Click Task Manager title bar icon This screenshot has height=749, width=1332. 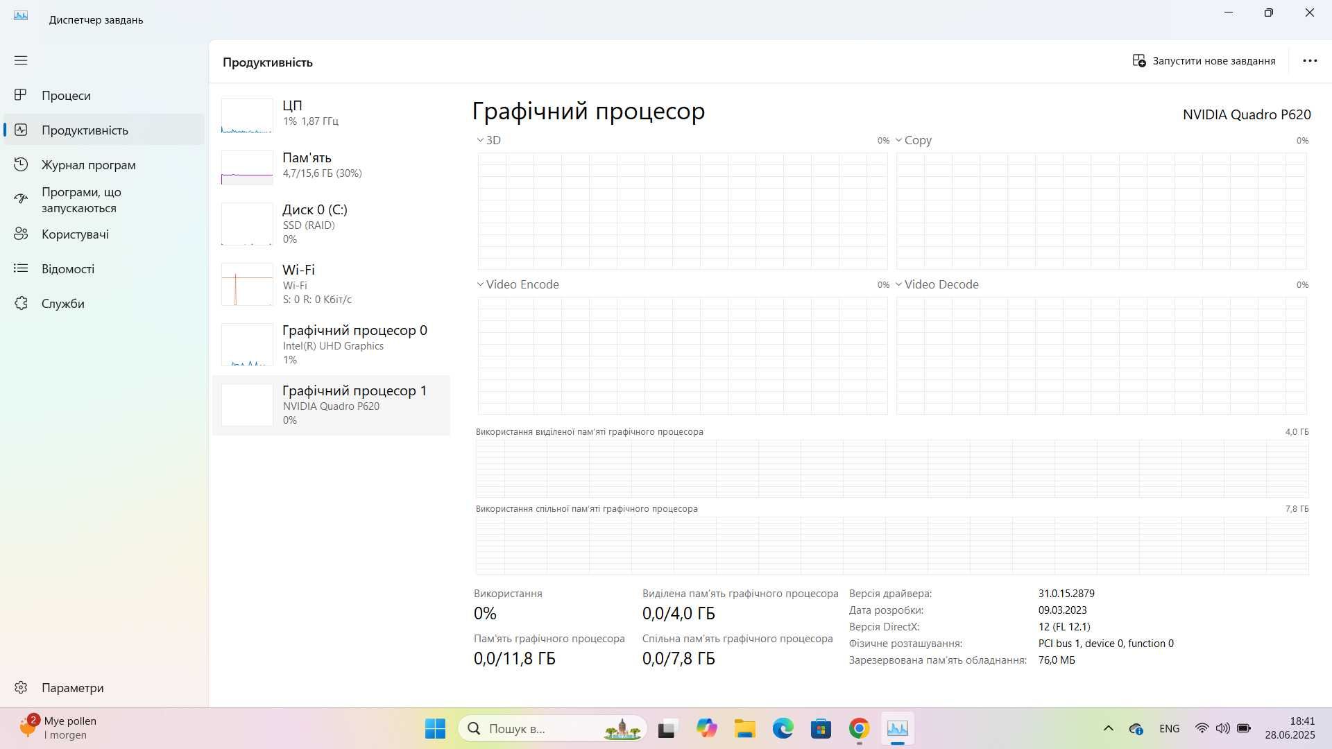pos(21,15)
